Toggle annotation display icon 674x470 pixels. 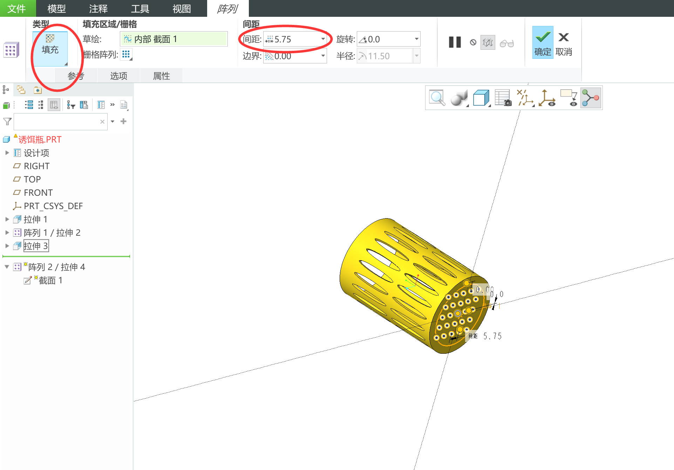click(x=569, y=98)
